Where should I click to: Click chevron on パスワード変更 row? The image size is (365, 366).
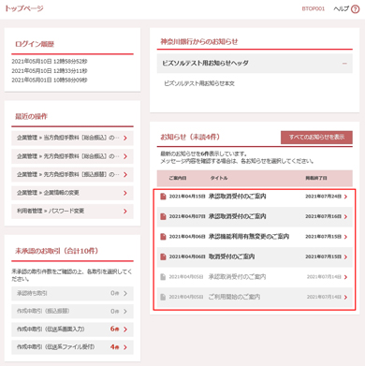coord(125,212)
